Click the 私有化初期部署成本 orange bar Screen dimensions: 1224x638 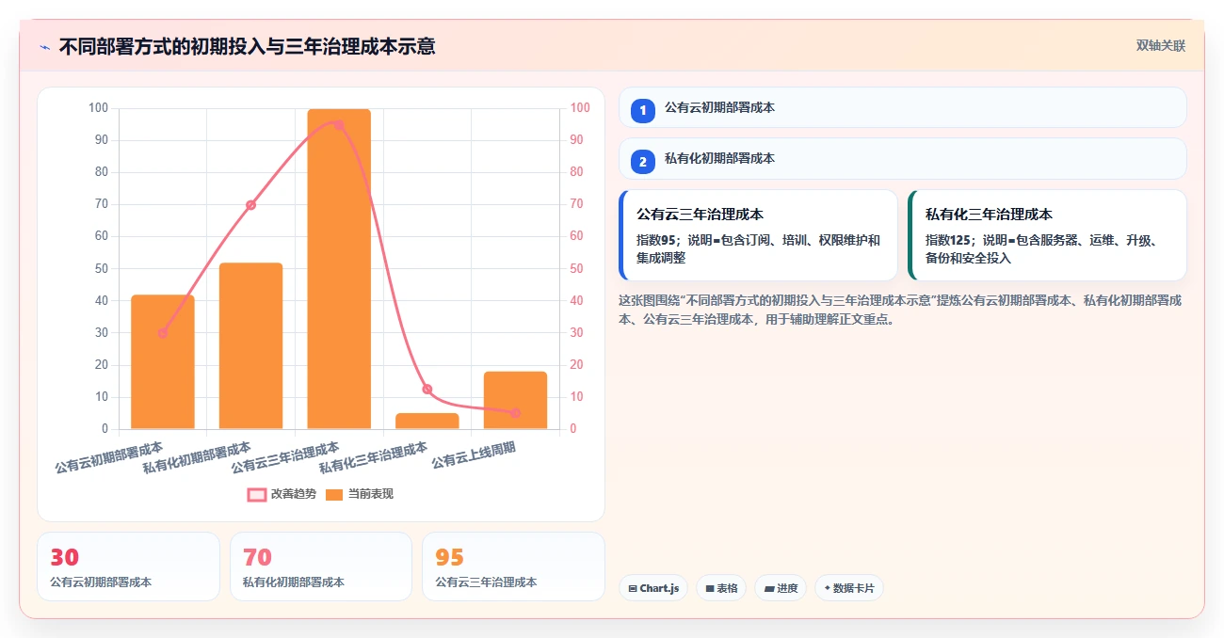pyautogui.click(x=250, y=346)
